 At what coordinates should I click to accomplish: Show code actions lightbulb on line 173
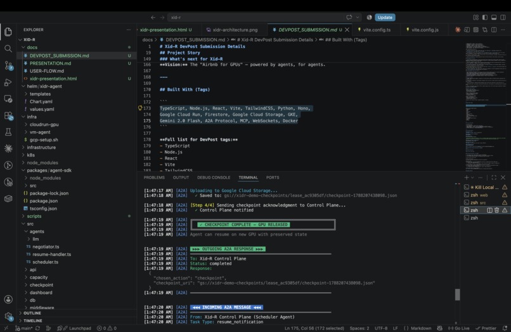click(140, 108)
